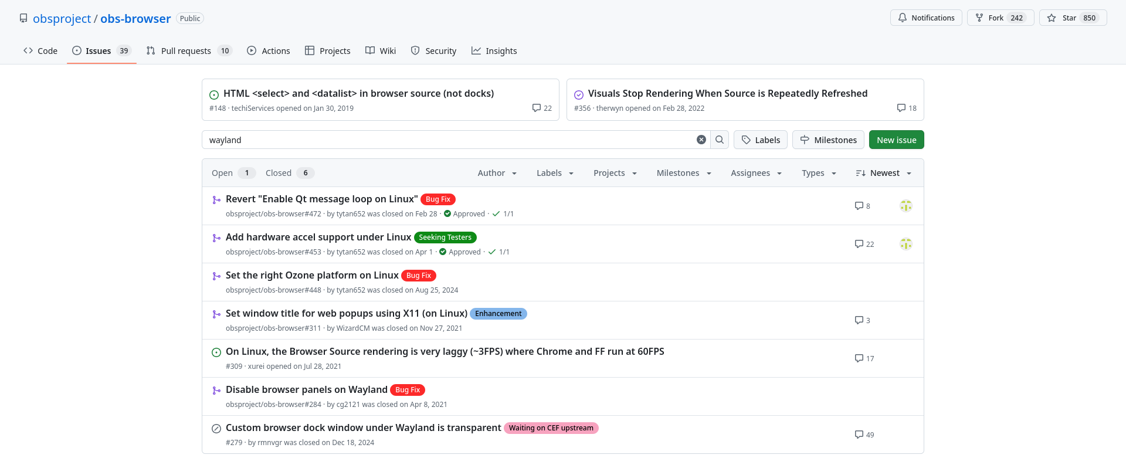Click the search magnifier icon button
Viewport: 1126px width, 458px height.
720,140
